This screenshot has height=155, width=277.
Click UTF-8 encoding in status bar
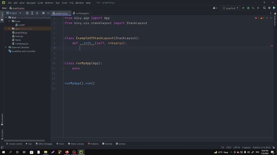tap(237, 148)
